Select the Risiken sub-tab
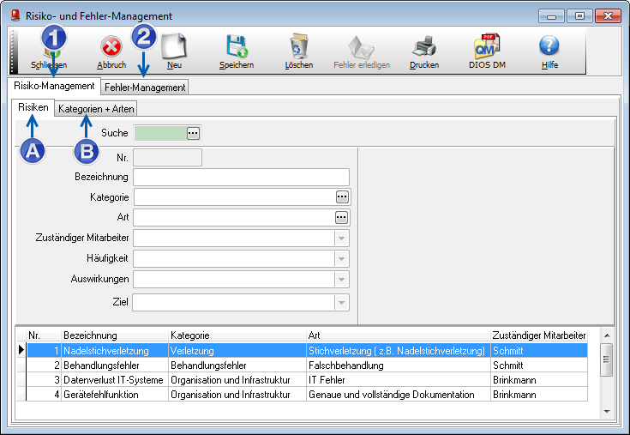 33,107
